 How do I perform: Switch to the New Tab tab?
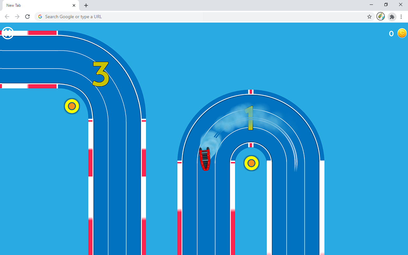[x=38, y=5]
